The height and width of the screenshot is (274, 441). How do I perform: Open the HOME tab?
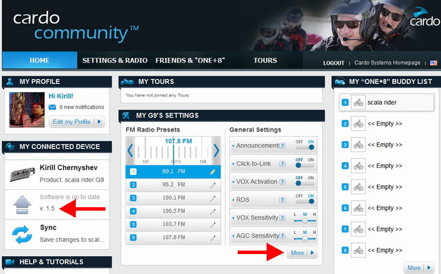pos(40,60)
